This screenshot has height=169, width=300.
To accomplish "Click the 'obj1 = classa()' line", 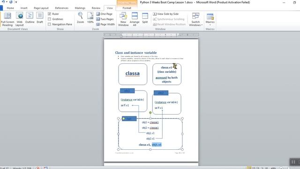I will tap(150, 122).
